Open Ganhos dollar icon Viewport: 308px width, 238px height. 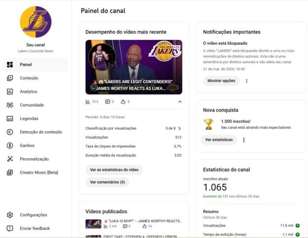pyautogui.click(x=10, y=145)
